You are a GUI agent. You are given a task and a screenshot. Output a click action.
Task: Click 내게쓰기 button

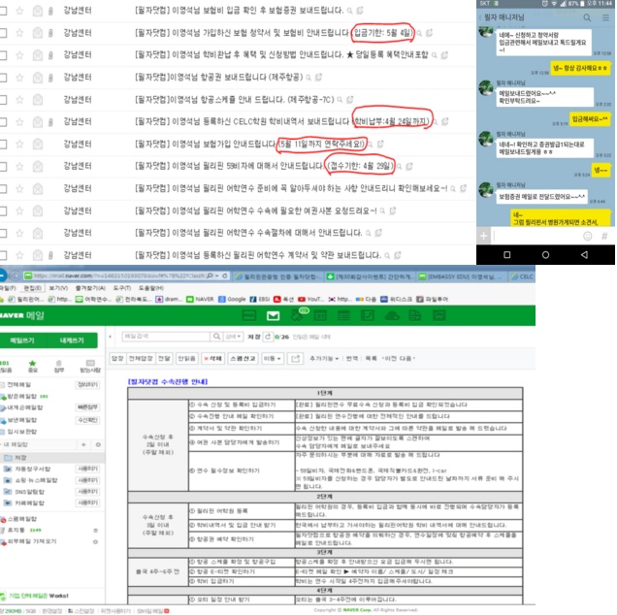(x=72, y=340)
